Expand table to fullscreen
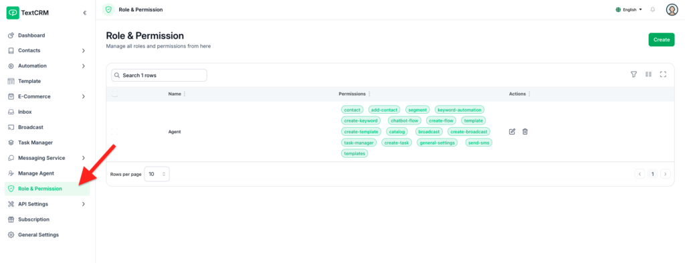Viewport: 685px width, 263px height. coord(663,75)
